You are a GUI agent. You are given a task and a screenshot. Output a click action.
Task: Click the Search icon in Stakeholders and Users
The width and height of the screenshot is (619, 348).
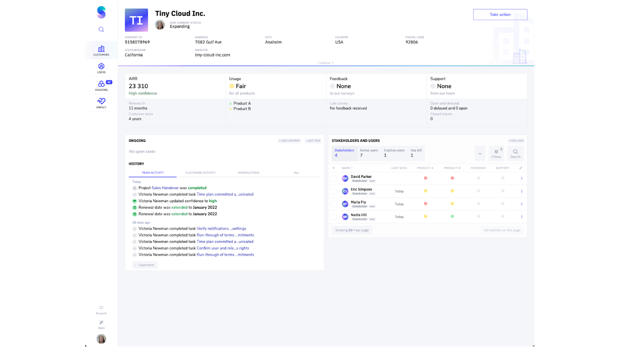515,153
